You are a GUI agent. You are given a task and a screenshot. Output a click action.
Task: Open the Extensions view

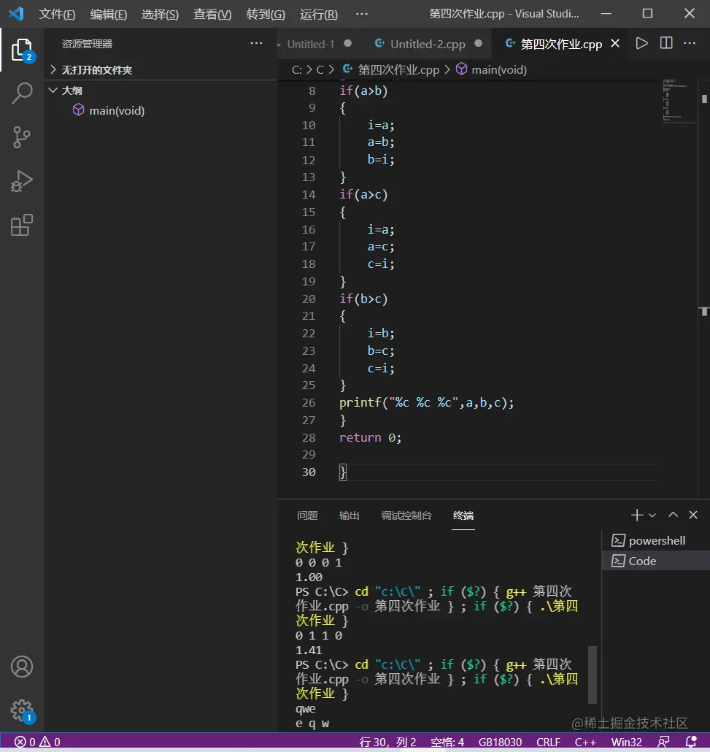22,225
